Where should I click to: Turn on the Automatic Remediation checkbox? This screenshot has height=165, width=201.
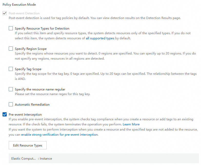coord(11,104)
